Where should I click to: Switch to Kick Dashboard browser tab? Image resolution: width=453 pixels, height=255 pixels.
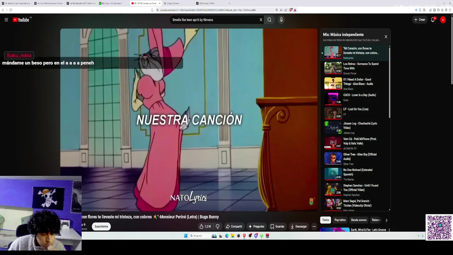113,3
